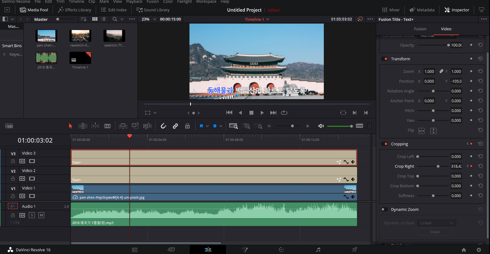This screenshot has width=490, height=254.
Task: Toggle Loop playback icon
Action: [284, 113]
